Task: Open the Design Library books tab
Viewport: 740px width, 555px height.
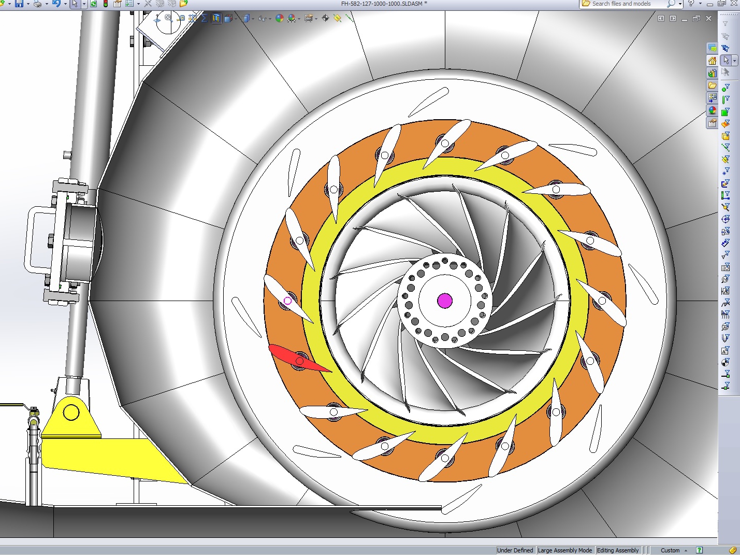Action: (x=713, y=73)
